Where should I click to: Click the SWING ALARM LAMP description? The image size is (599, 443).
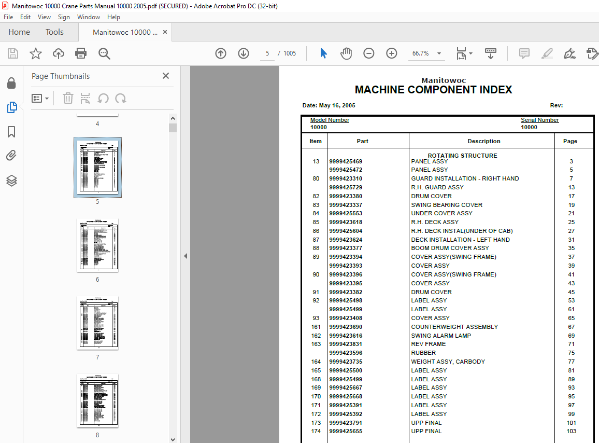(441, 336)
